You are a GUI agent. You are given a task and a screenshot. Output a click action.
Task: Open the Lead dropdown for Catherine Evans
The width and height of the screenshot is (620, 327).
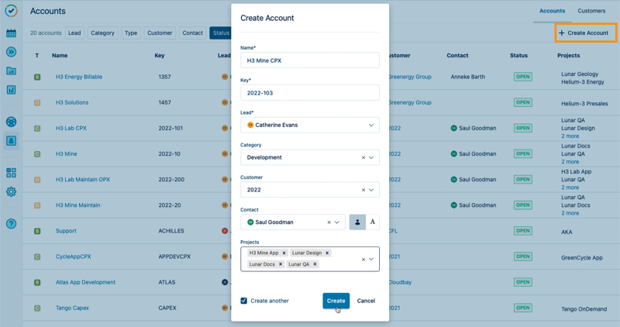point(371,125)
